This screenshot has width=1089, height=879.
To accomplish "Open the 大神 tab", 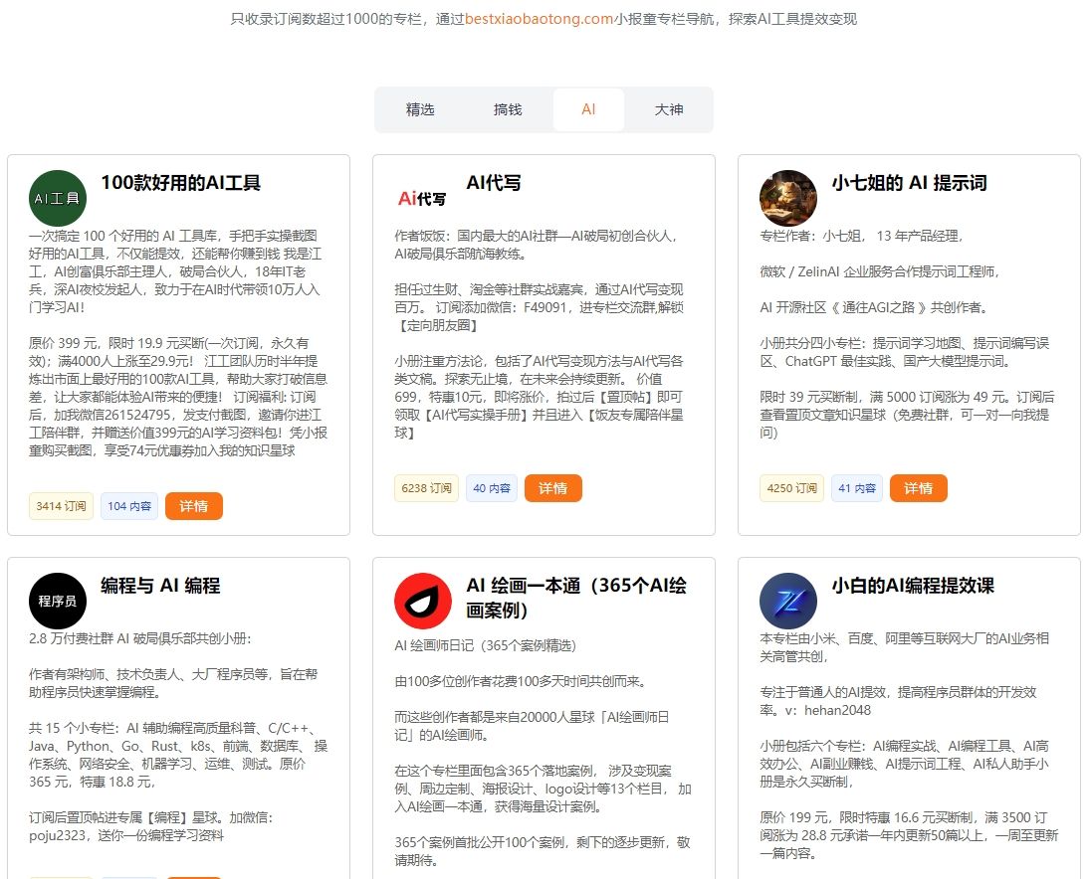I will [669, 109].
